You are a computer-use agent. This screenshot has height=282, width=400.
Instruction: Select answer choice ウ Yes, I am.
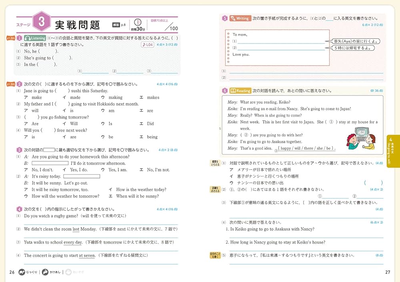click(114, 170)
